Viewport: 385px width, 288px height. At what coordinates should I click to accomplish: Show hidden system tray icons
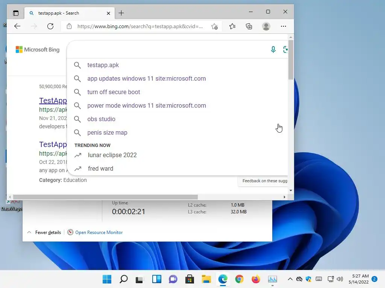point(290,279)
